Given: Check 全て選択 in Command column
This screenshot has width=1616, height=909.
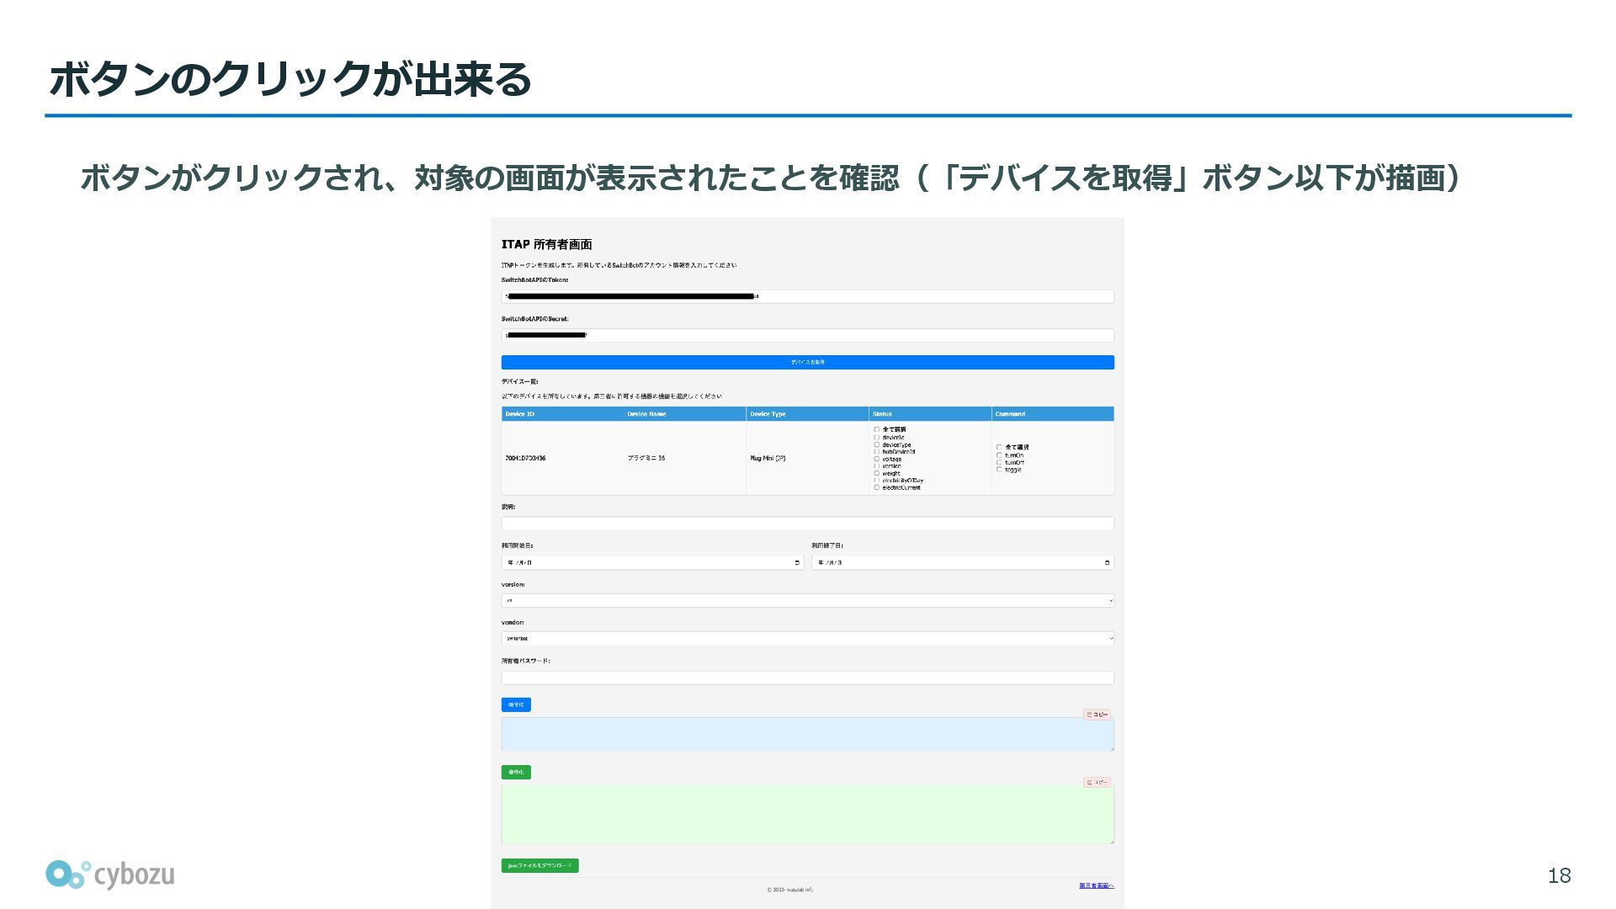Looking at the screenshot, I should click(x=999, y=448).
